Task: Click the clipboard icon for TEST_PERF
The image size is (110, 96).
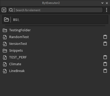Action: coord(105,57)
